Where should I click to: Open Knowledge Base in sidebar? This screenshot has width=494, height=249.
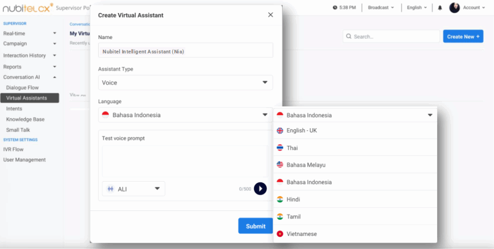pos(25,119)
